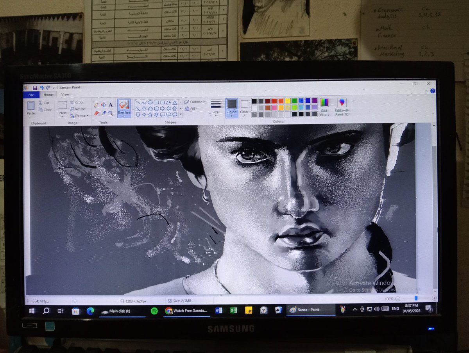This screenshot has height=353, width=469.
Task: Click the Edit colors button
Action: point(324,107)
